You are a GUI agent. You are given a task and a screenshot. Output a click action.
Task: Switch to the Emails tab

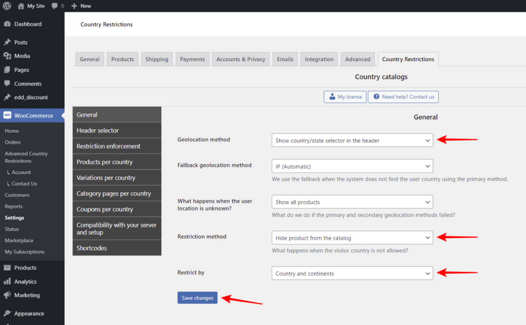(285, 59)
